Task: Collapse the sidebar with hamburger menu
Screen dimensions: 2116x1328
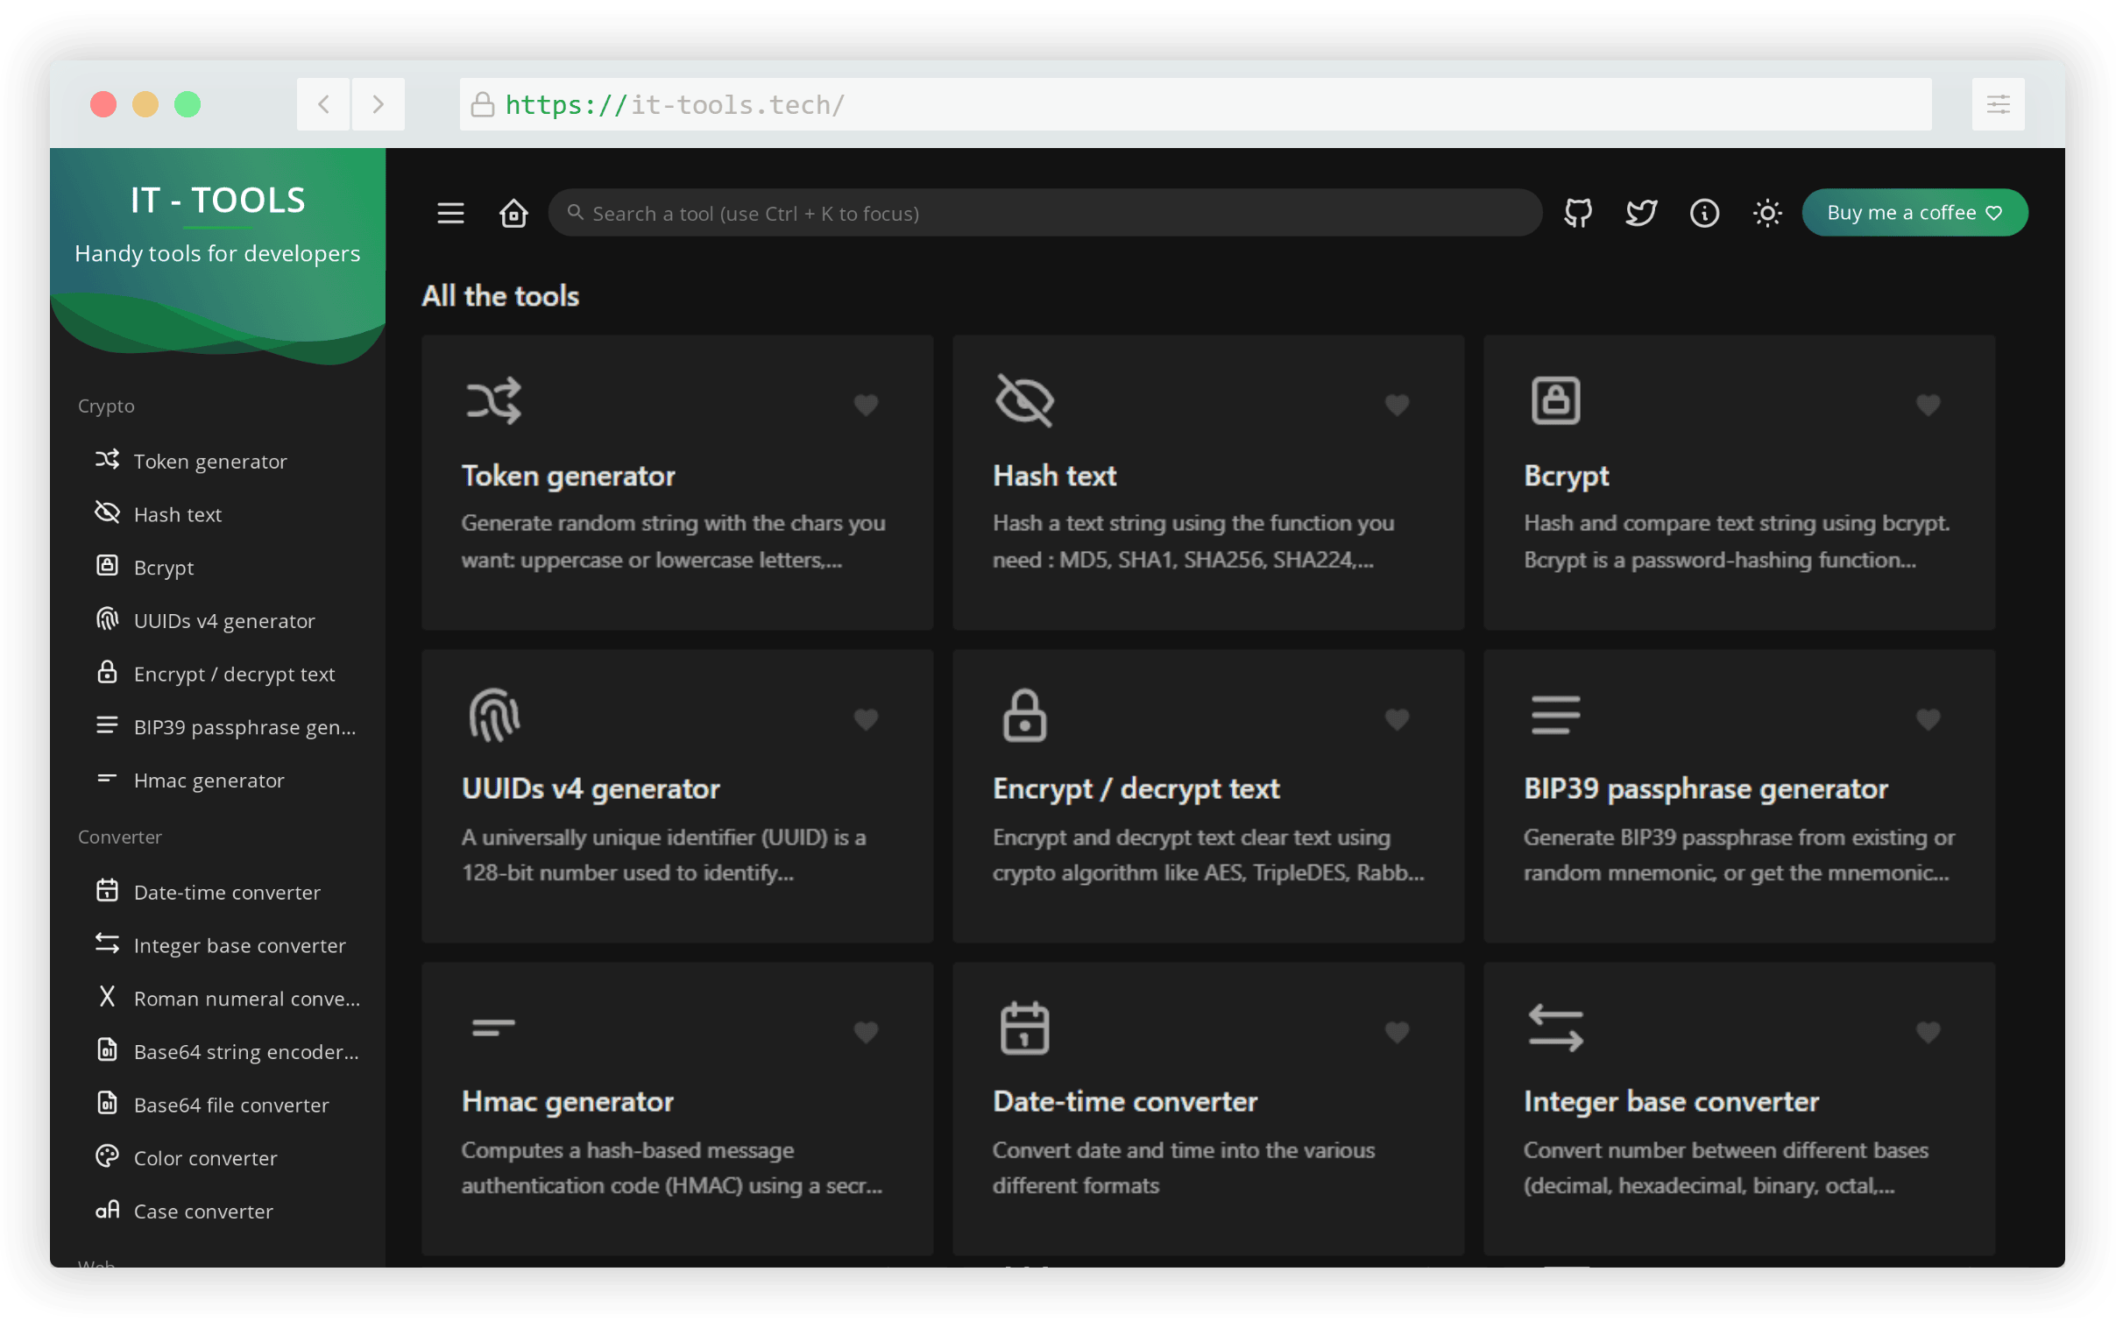Action: (450, 213)
